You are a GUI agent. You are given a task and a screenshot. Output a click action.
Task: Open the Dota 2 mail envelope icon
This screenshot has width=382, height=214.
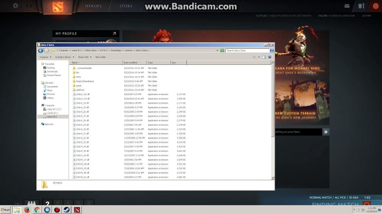pyautogui.click(x=347, y=6)
